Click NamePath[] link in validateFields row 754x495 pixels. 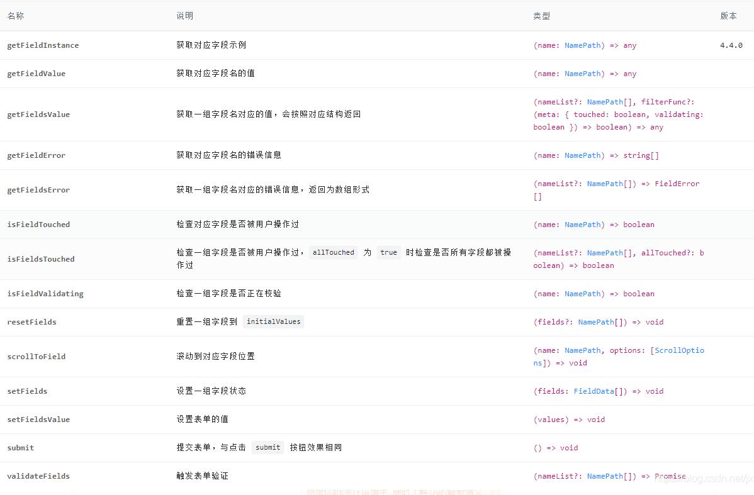click(x=605, y=476)
